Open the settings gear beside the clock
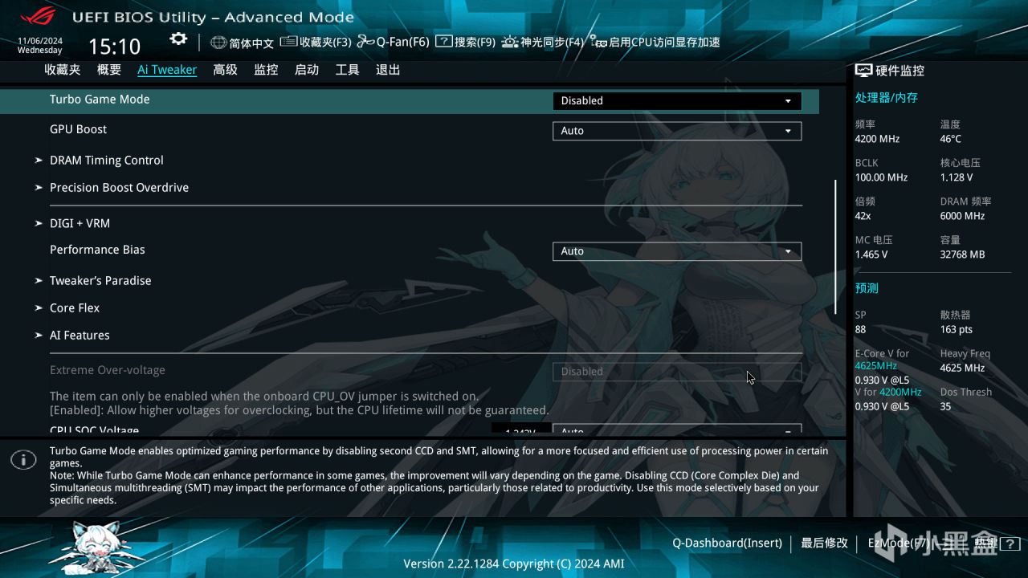 point(178,39)
